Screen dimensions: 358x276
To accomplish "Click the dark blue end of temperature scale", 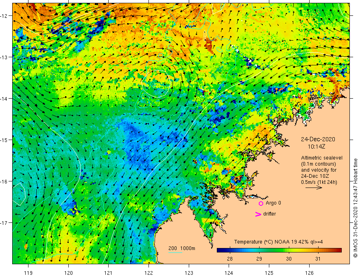I will click(x=219, y=250).
